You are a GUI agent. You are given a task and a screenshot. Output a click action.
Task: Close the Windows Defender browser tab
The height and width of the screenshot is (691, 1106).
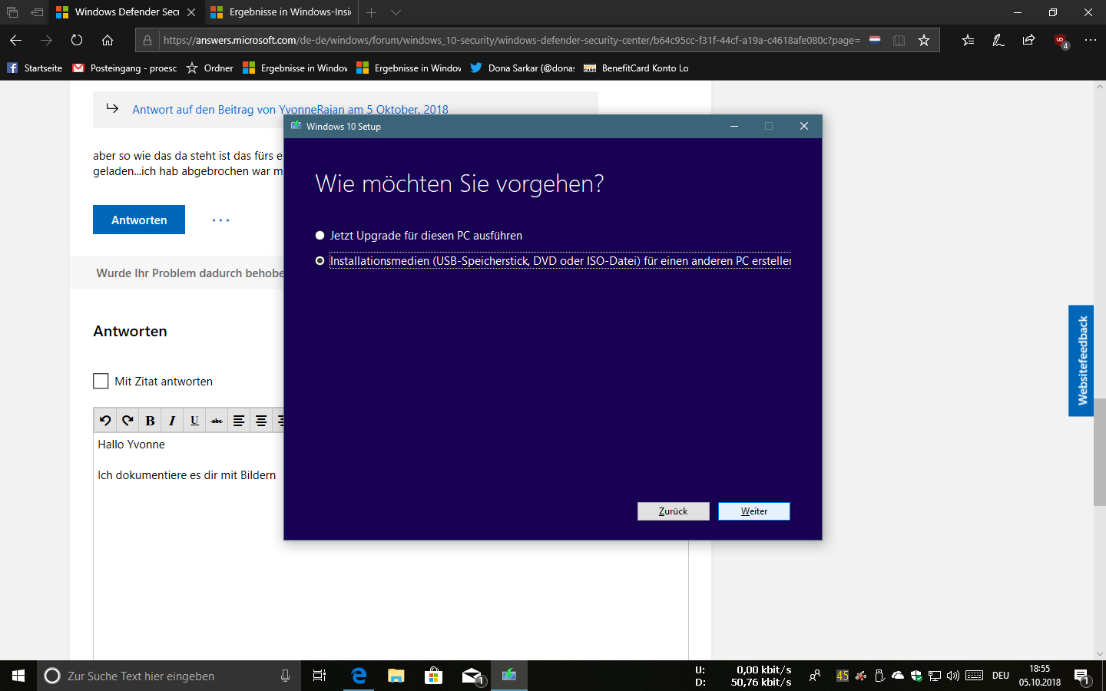click(x=191, y=12)
